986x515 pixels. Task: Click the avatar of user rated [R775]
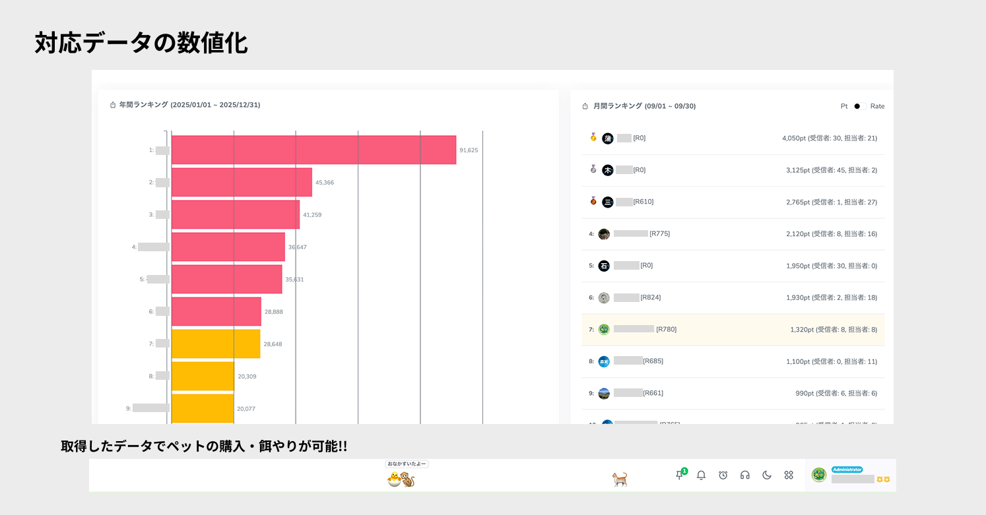click(604, 234)
